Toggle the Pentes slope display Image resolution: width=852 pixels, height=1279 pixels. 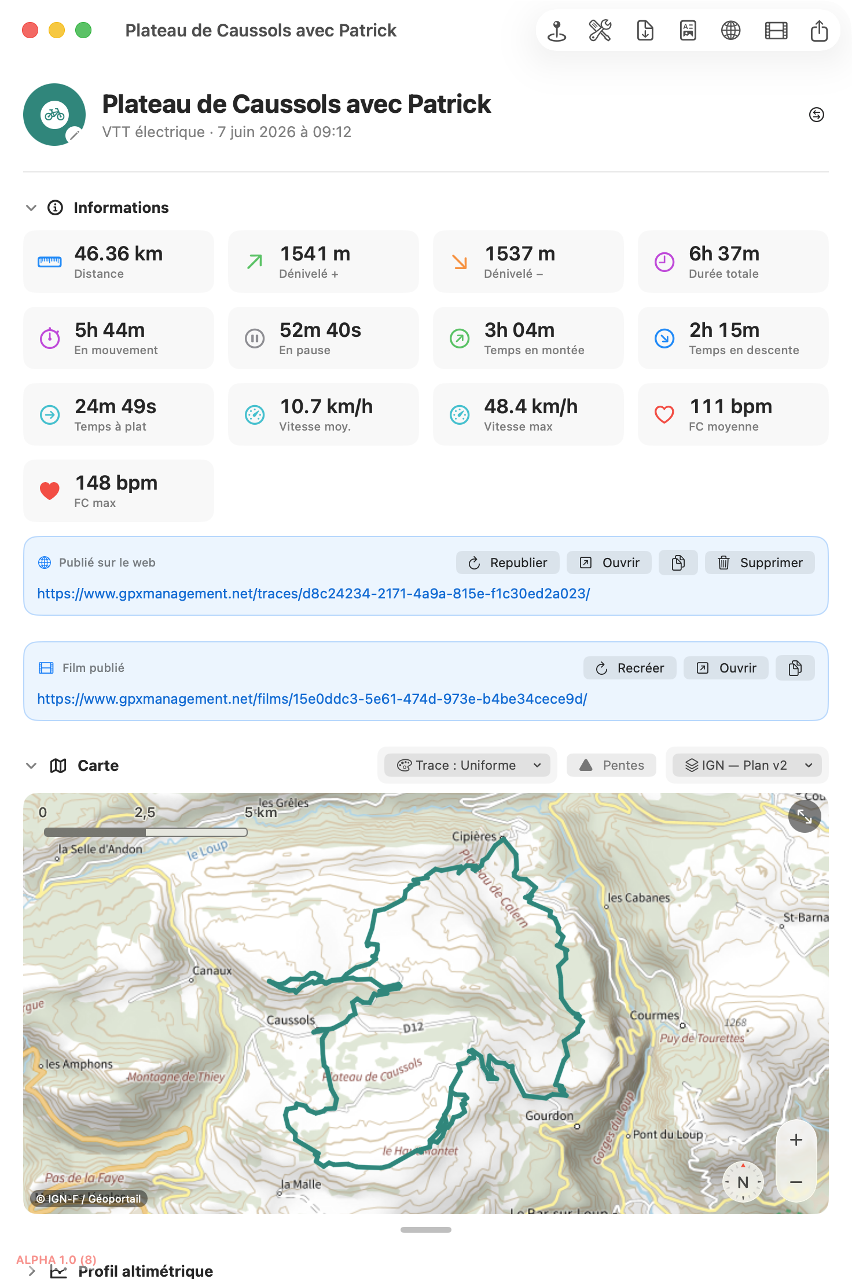point(612,765)
